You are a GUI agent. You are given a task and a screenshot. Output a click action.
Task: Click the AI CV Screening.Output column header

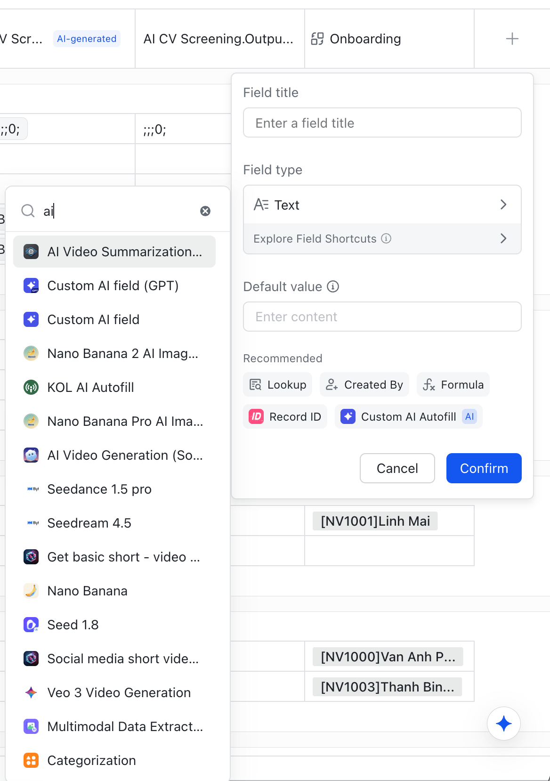click(220, 39)
